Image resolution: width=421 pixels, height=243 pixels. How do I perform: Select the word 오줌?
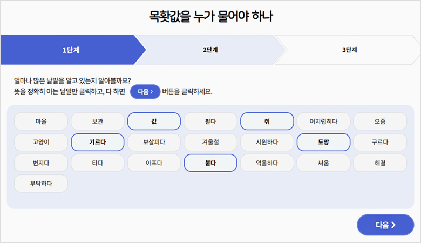tap(380, 122)
